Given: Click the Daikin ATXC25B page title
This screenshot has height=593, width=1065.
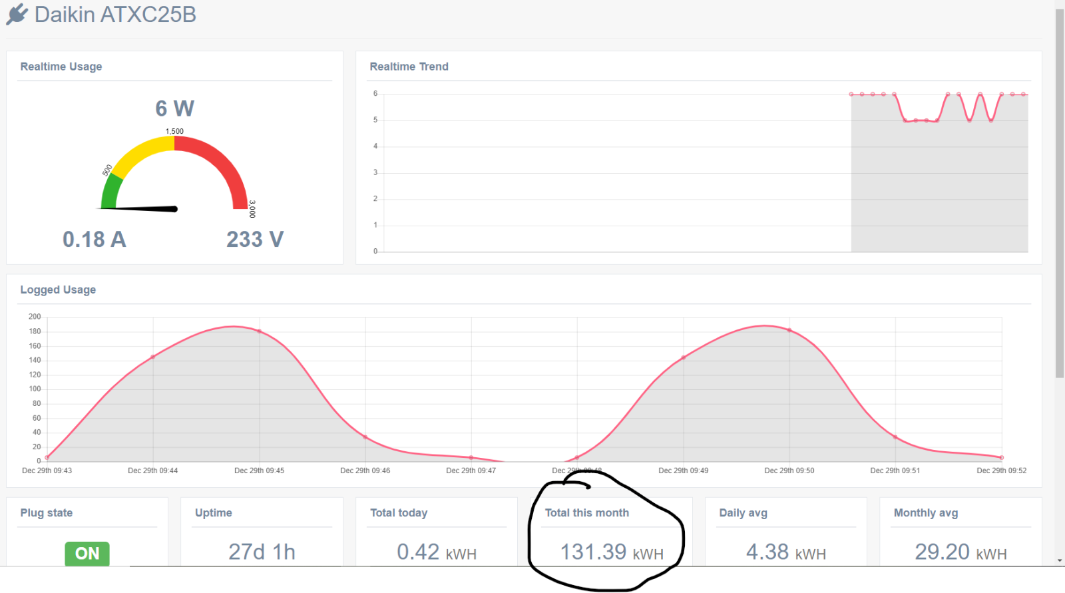Looking at the screenshot, I should [x=115, y=15].
